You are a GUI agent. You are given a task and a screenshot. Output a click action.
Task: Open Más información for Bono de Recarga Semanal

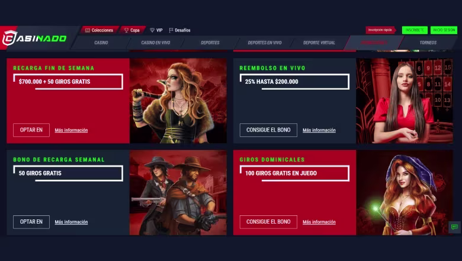coord(71,222)
